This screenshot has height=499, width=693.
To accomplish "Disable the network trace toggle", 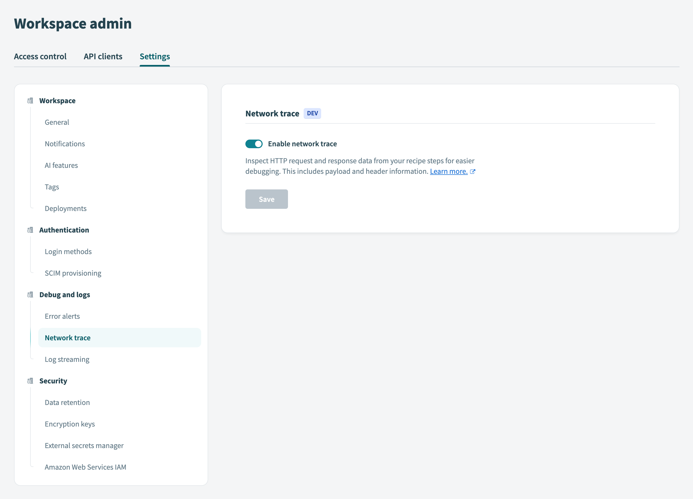I will click(x=254, y=144).
